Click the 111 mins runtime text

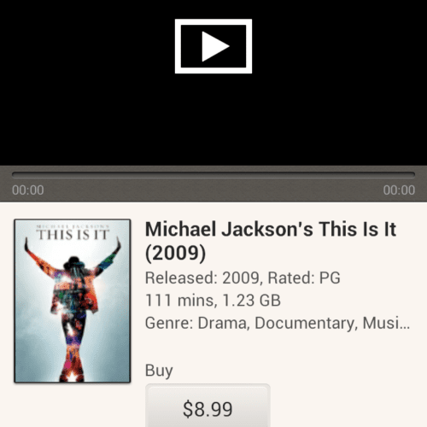(179, 301)
